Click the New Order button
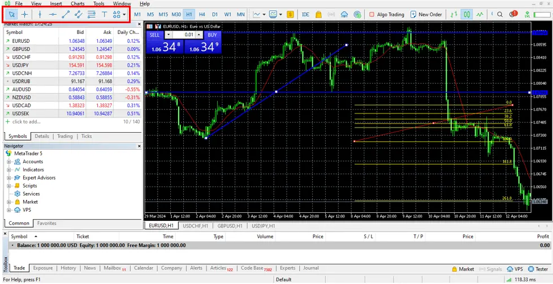Screen dimensions: 553x284 point(426,15)
